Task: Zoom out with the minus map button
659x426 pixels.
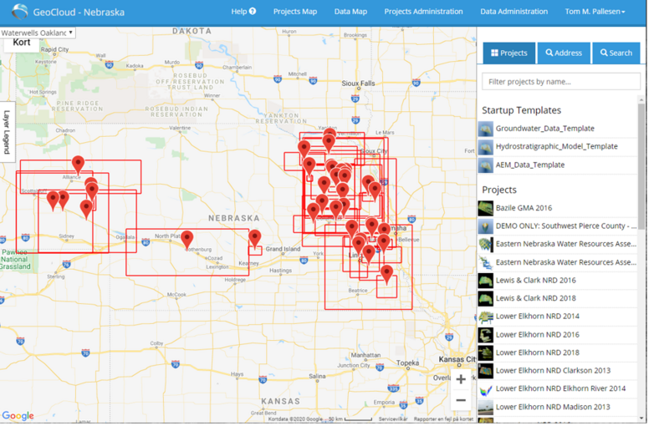Action: (x=461, y=400)
